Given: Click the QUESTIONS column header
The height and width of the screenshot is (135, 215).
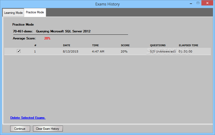Looking at the screenshot, I should [158, 45].
